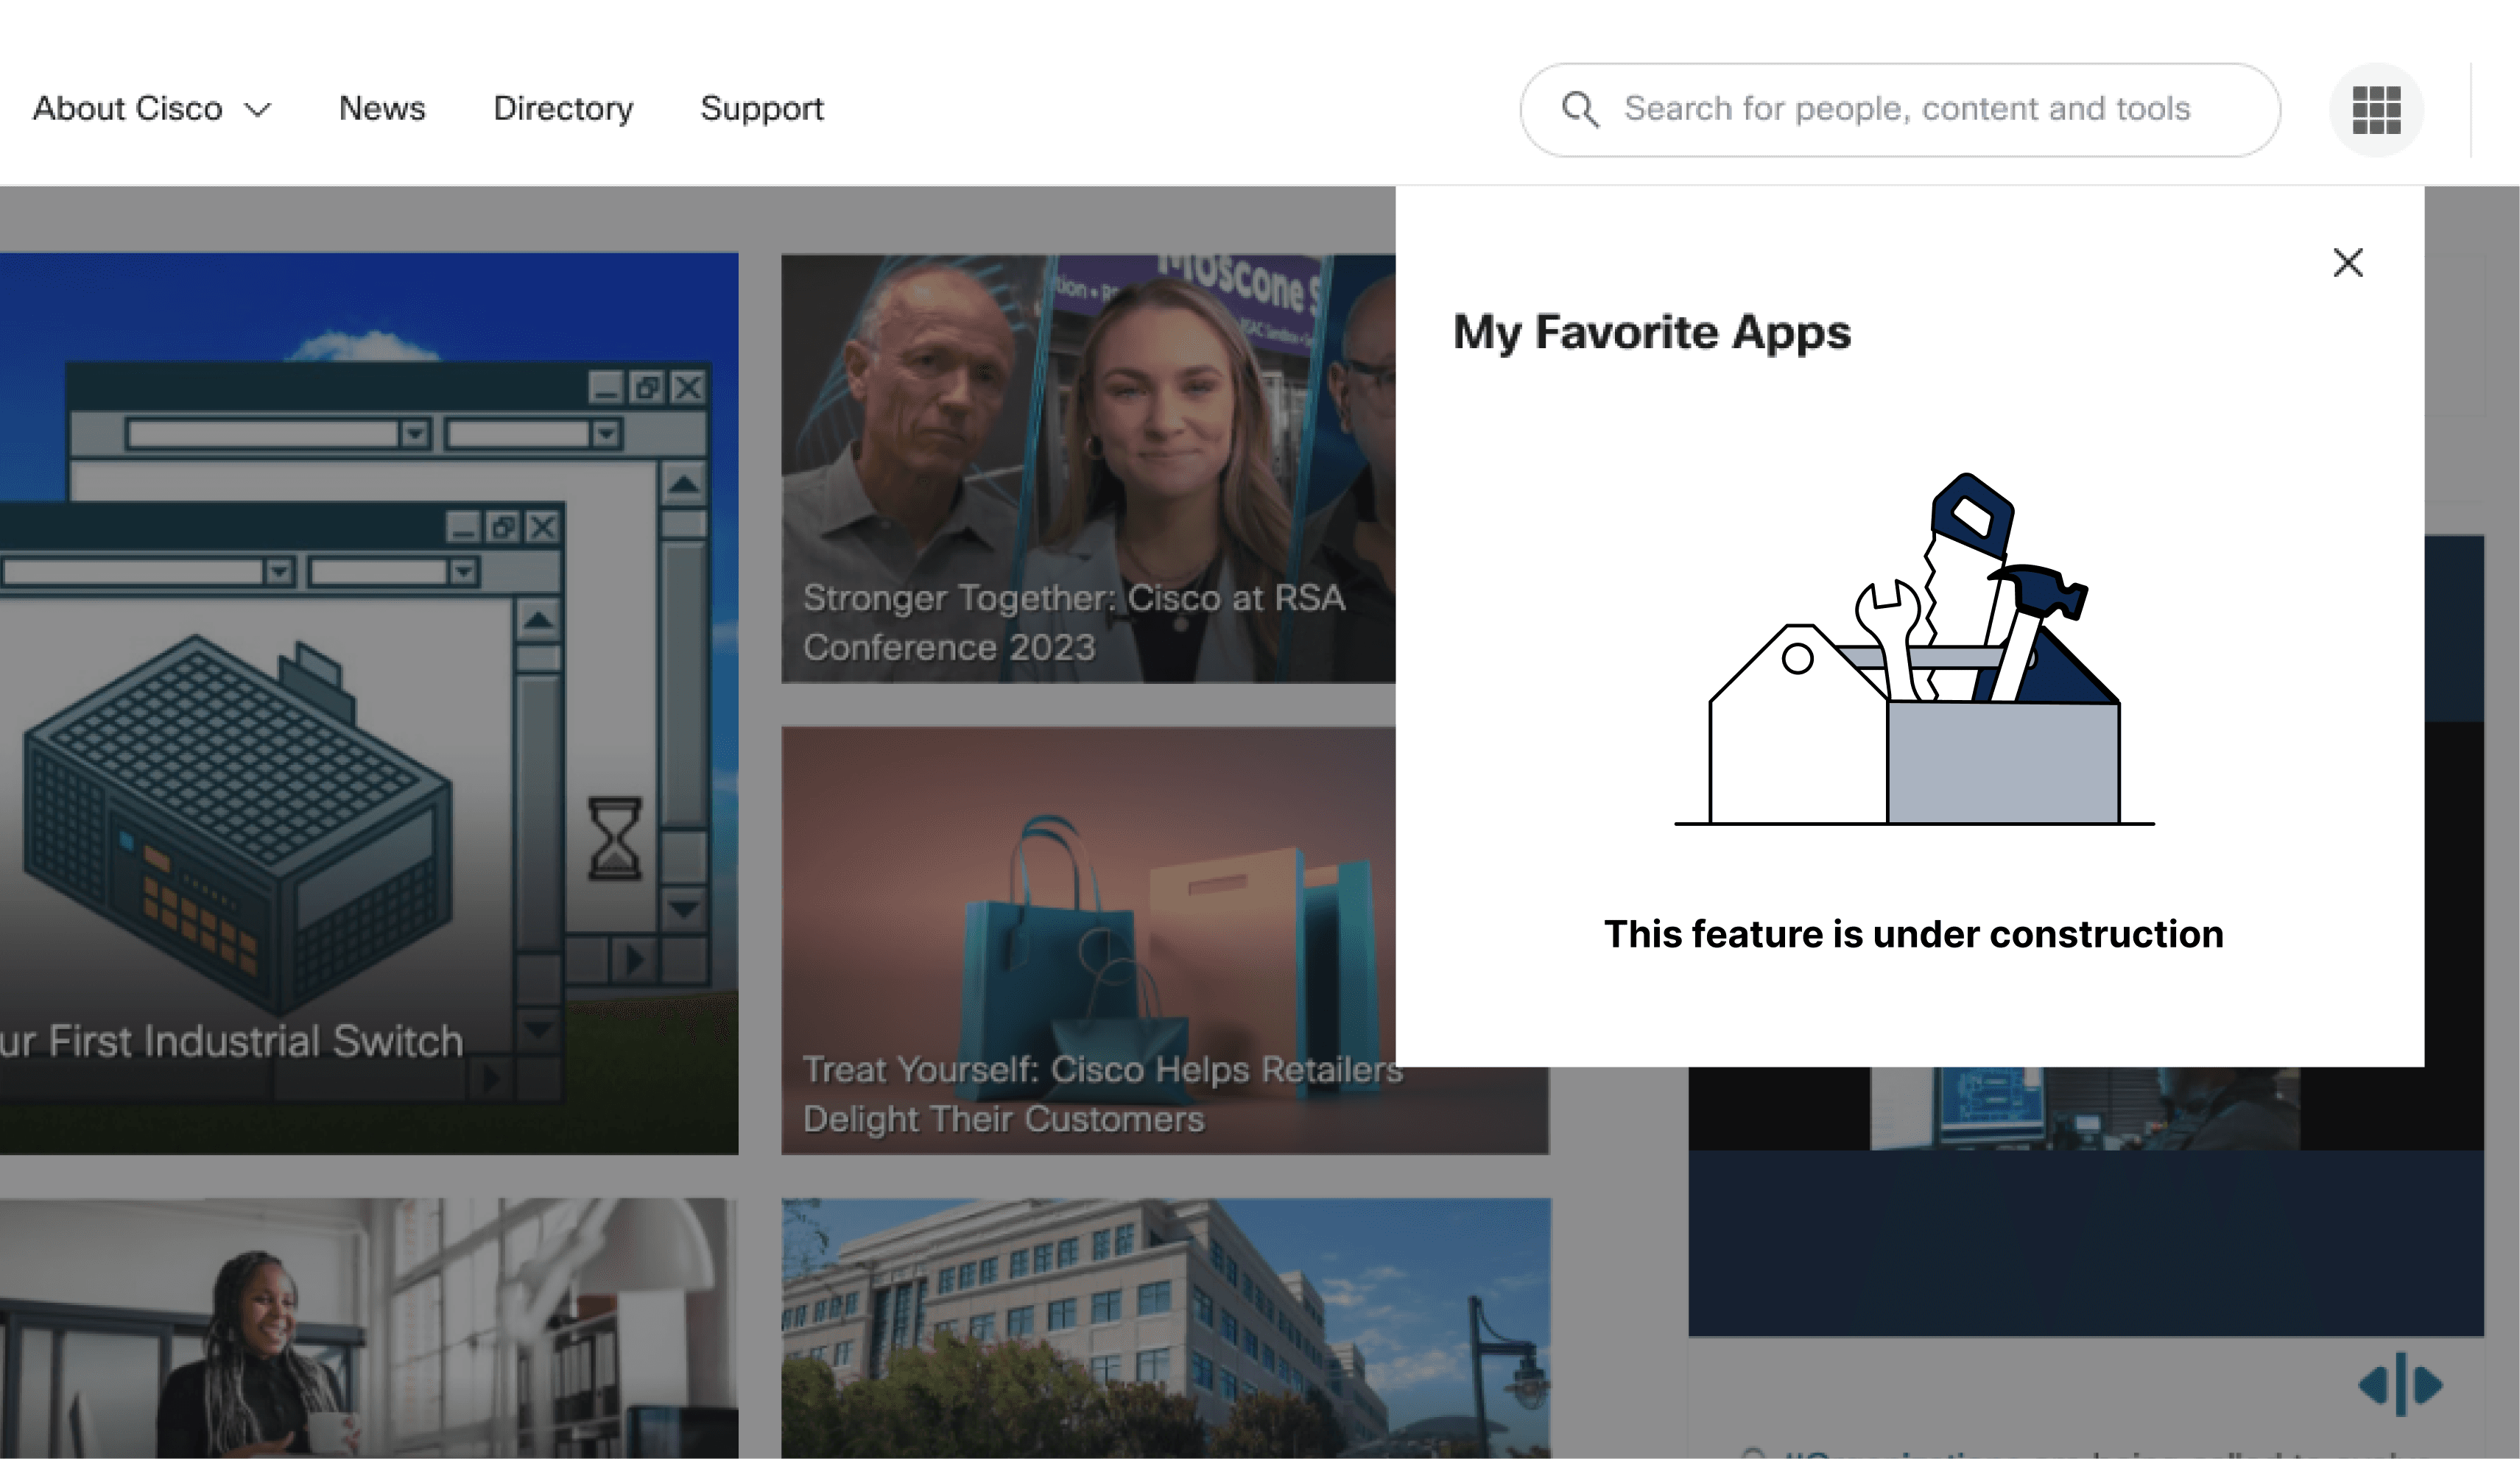Go to the Support page
Viewport: 2520px width, 1459px height.
762,108
